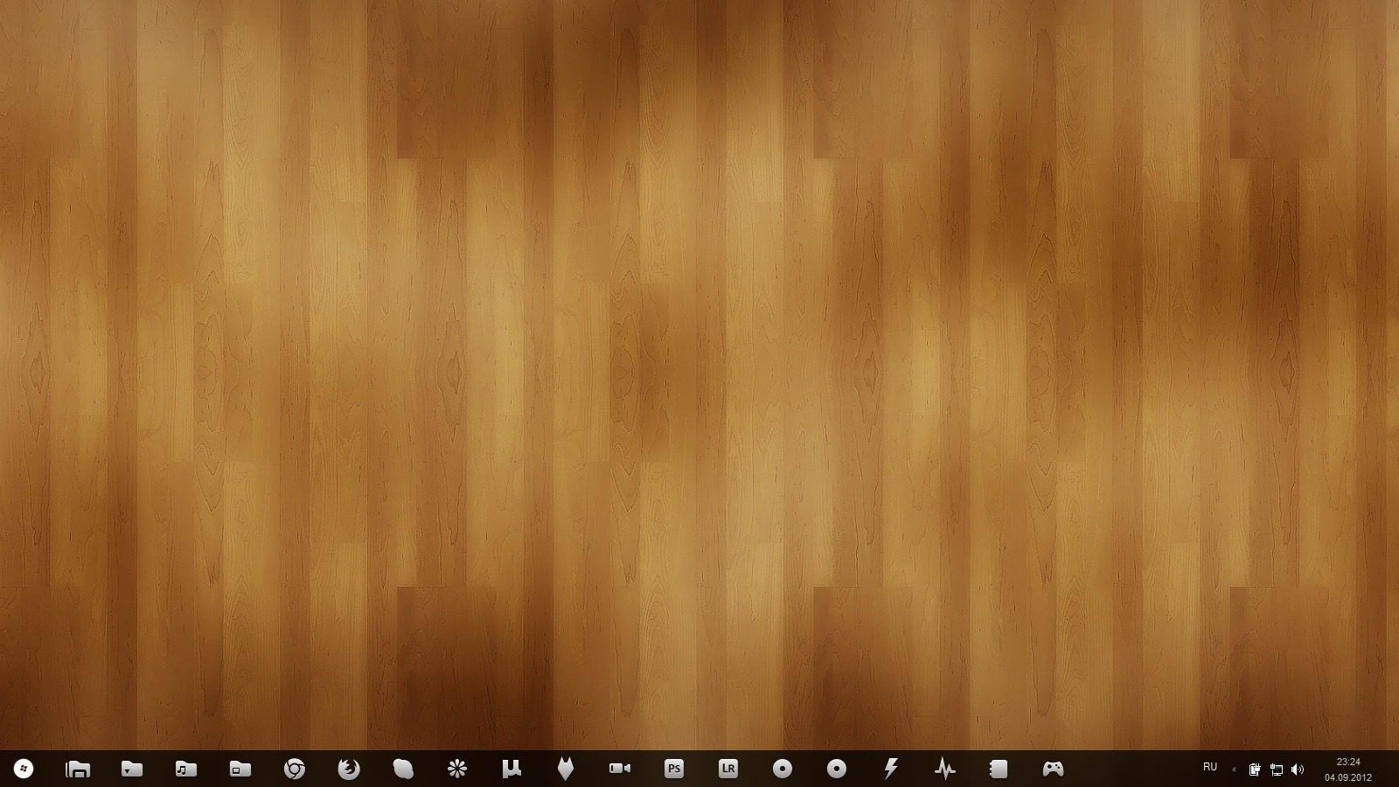The image size is (1399, 787).
Task: Open the lightning bolt taskbar icon
Action: 891,770
